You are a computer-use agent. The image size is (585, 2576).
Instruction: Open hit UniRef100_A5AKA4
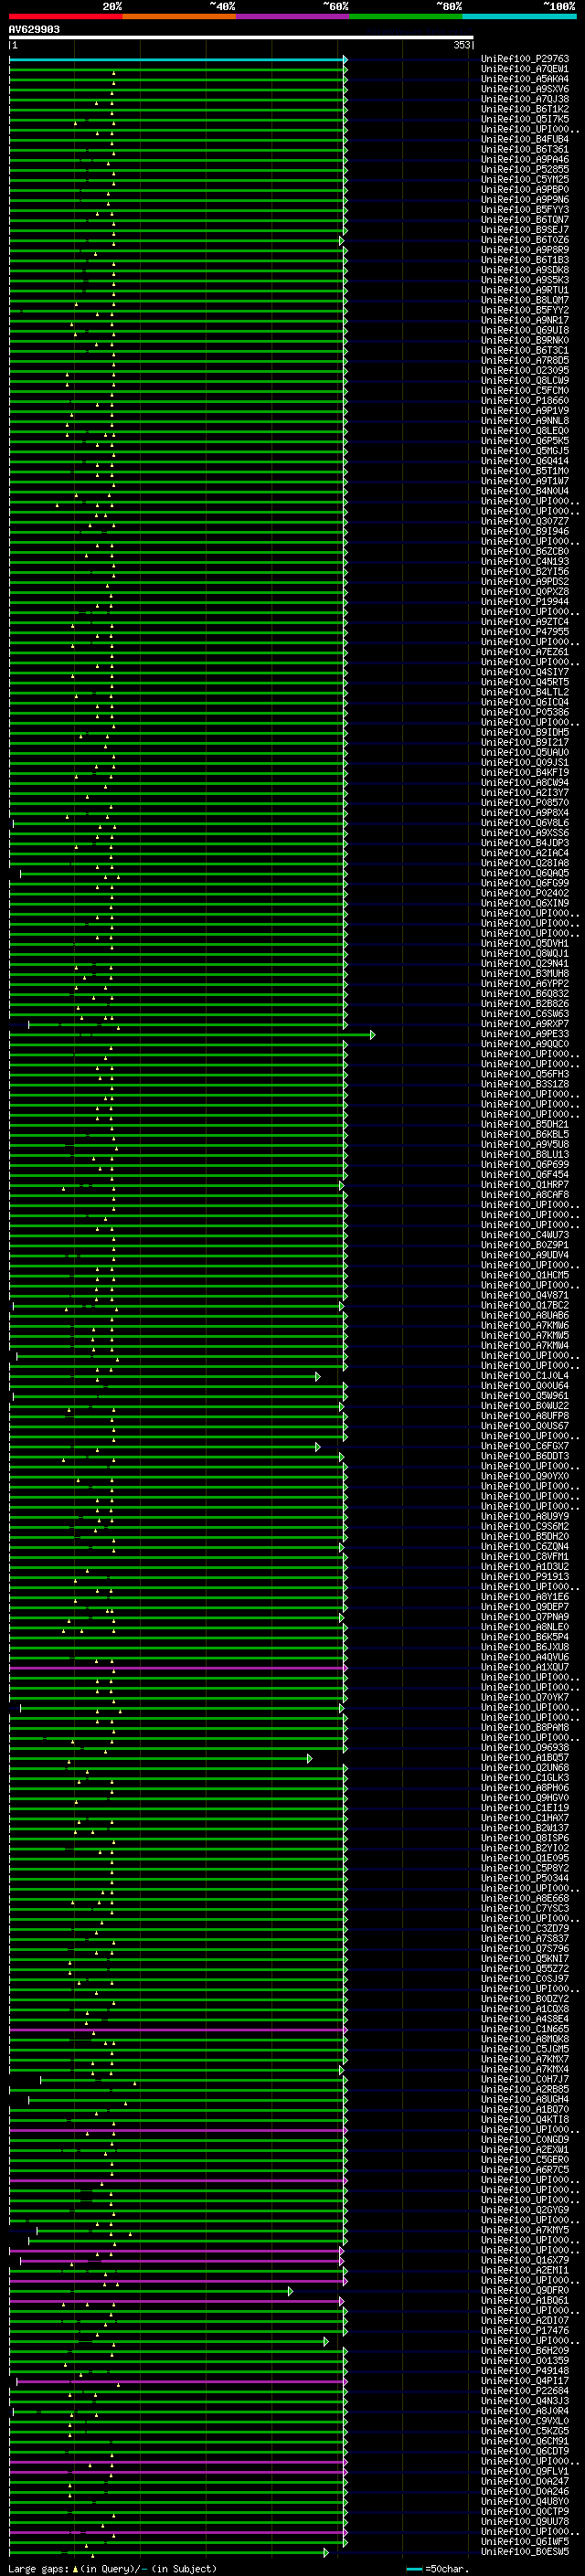[525, 80]
